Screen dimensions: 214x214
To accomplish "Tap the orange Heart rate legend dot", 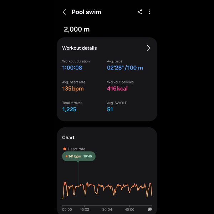I will click(65, 149).
